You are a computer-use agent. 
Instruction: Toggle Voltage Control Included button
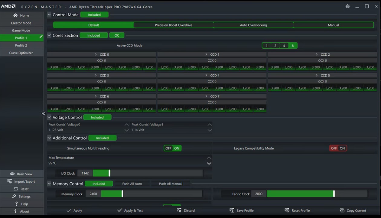97,117
